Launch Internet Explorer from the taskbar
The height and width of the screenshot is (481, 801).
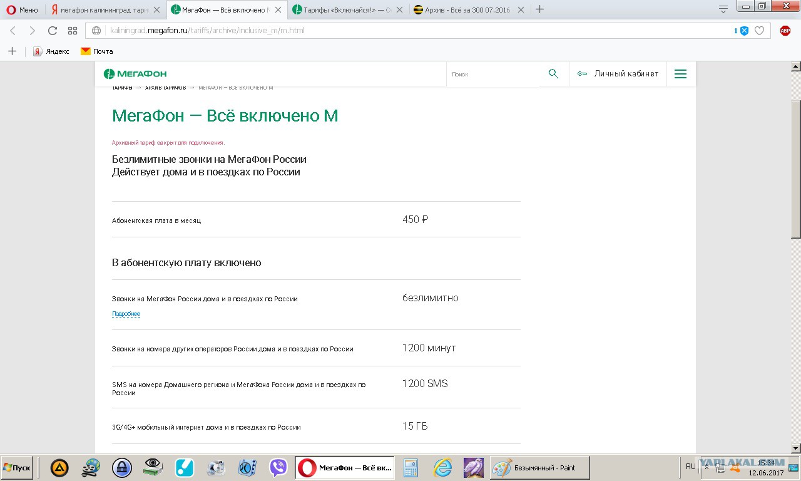pyautogui.click(x=442, y=468)
